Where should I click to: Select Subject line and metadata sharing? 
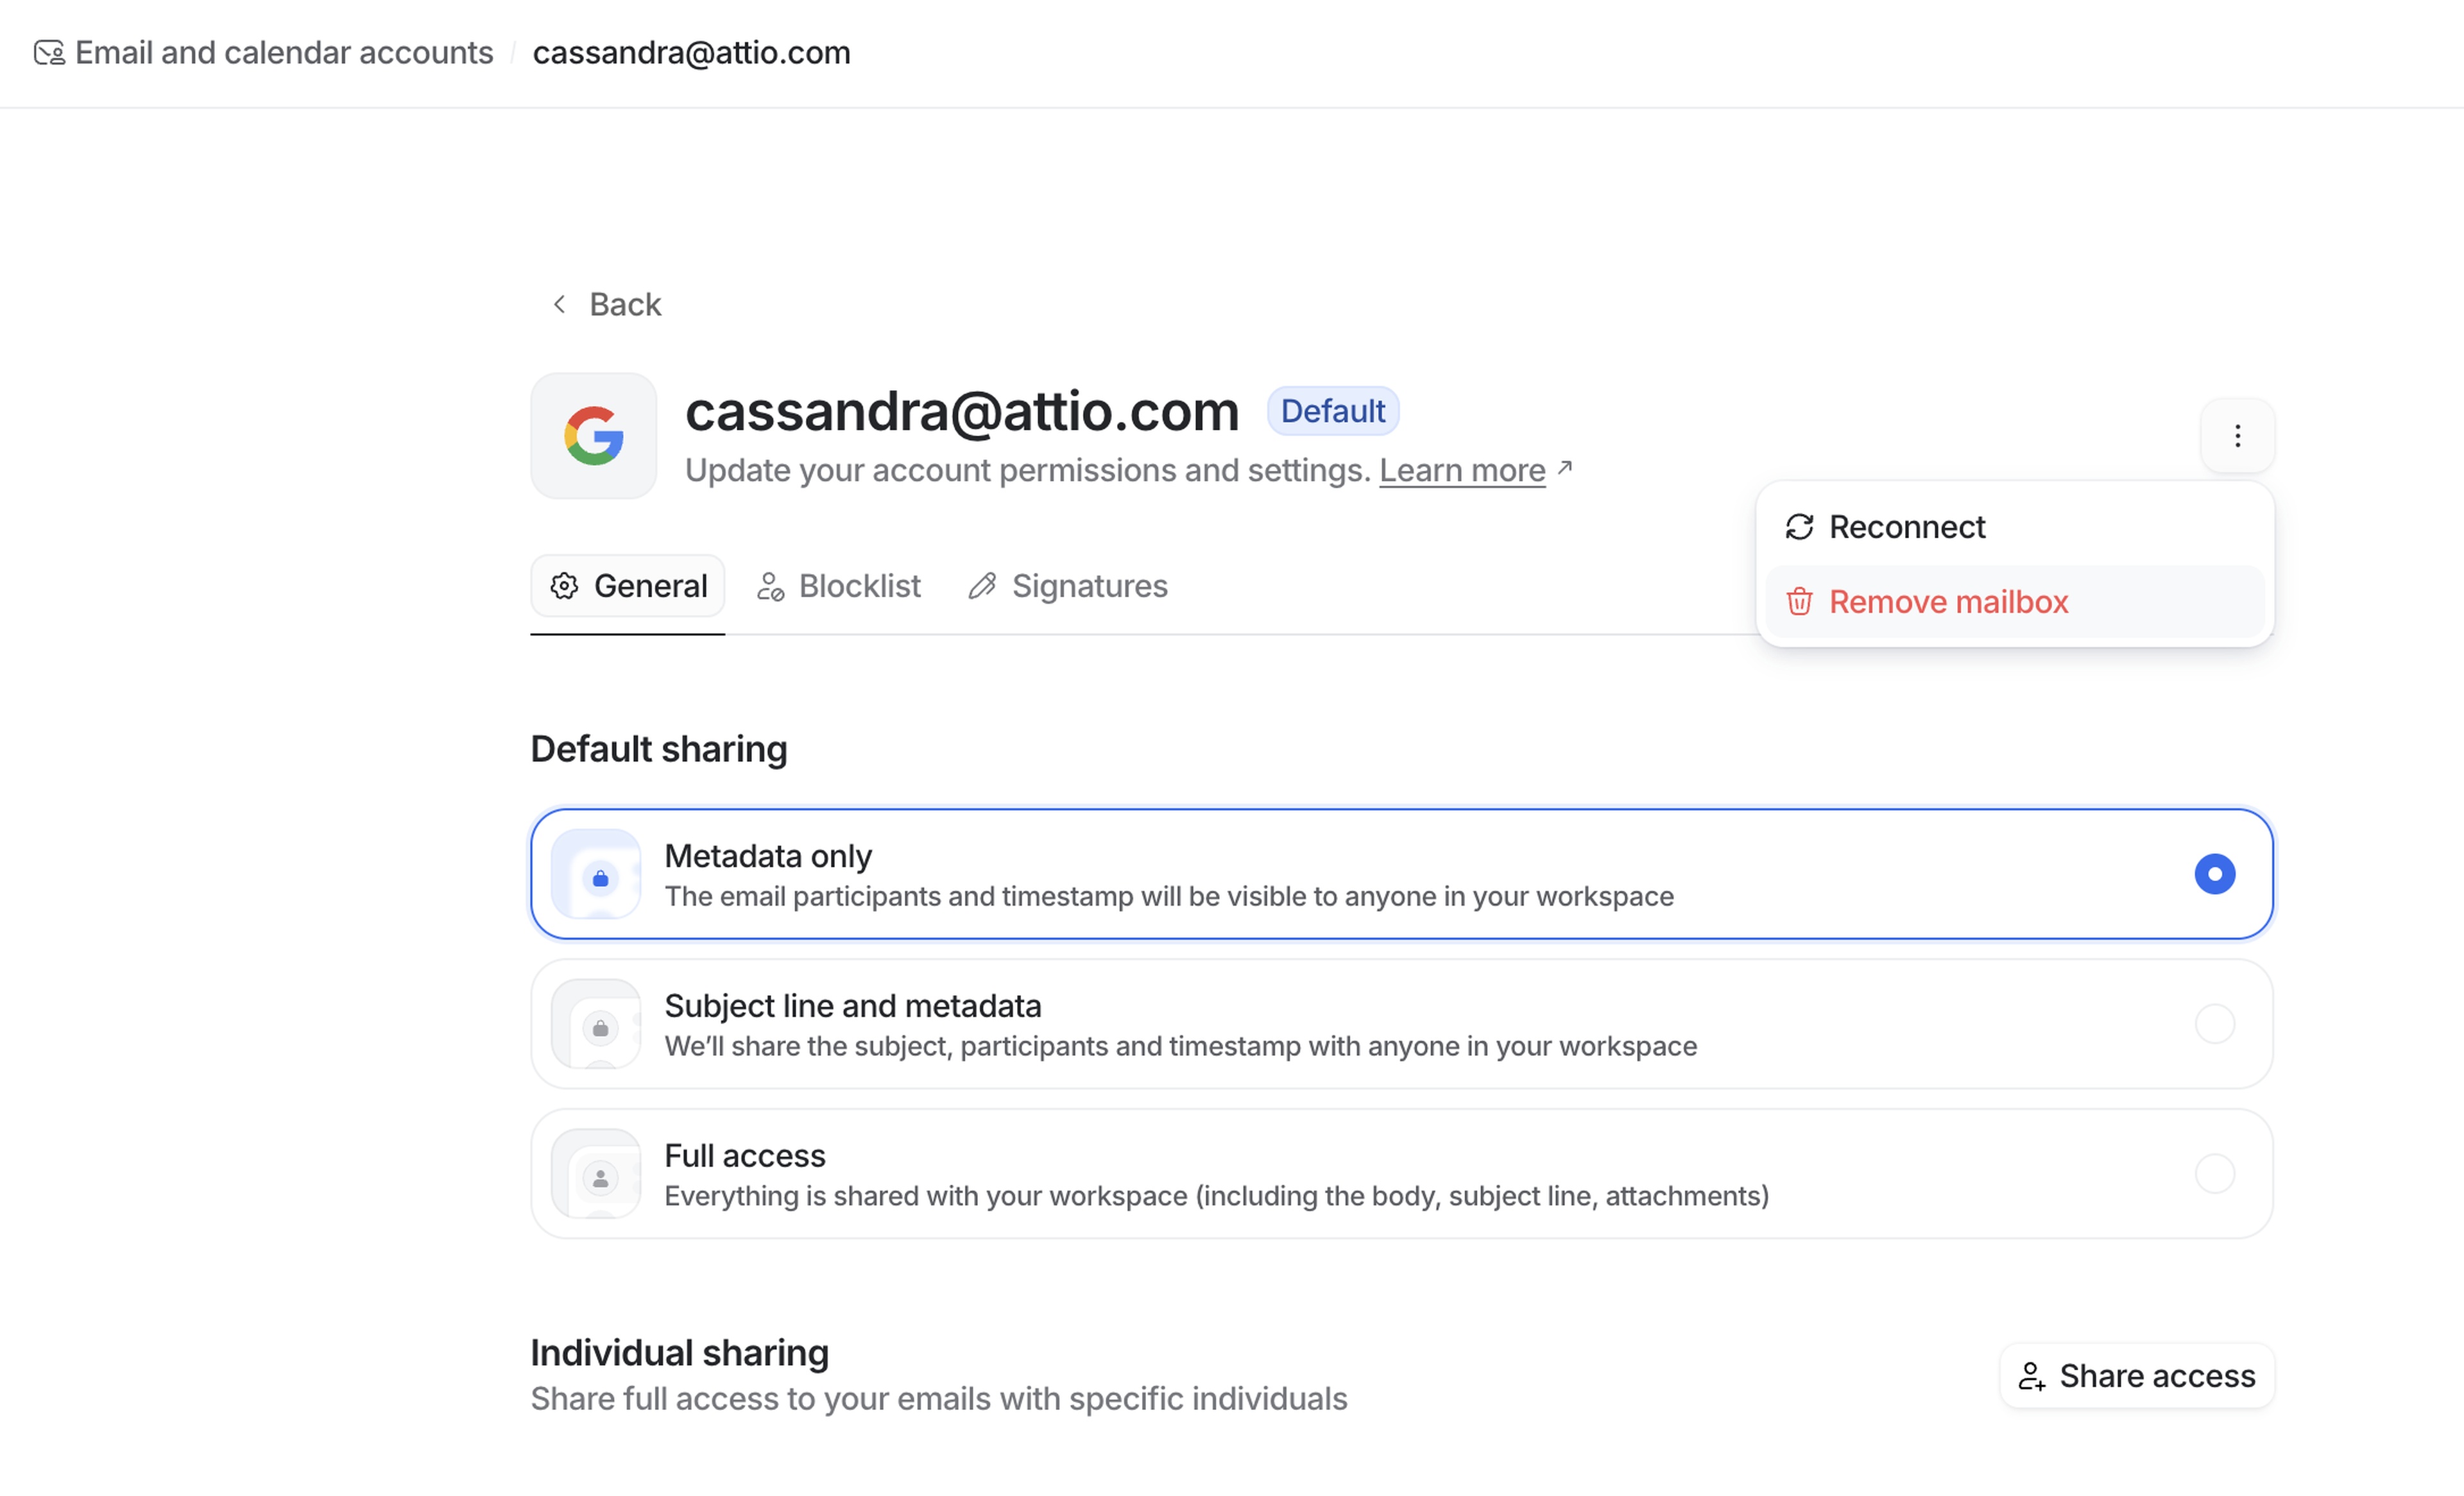[2214, 1024]
